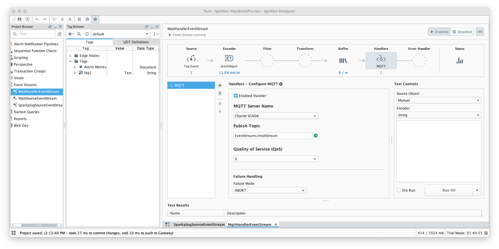Select the empty Filter stage circle
This screenshot has height=249, width=499.
267,61
